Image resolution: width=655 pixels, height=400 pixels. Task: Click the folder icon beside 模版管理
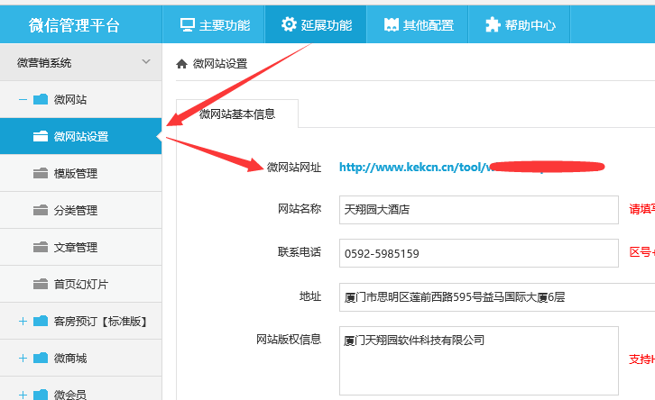pos(40,174)
